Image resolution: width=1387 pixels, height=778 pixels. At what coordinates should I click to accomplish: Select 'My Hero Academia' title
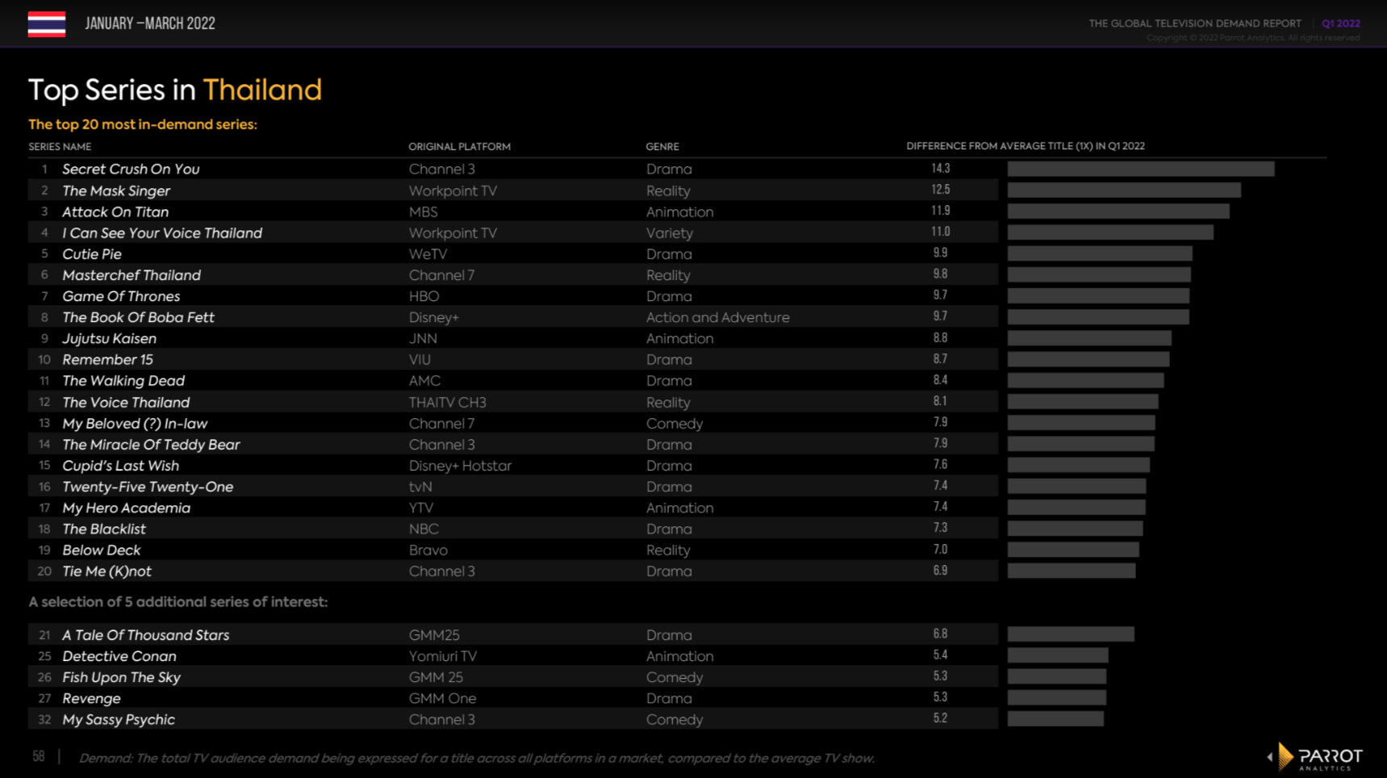[x=126, y=508]
